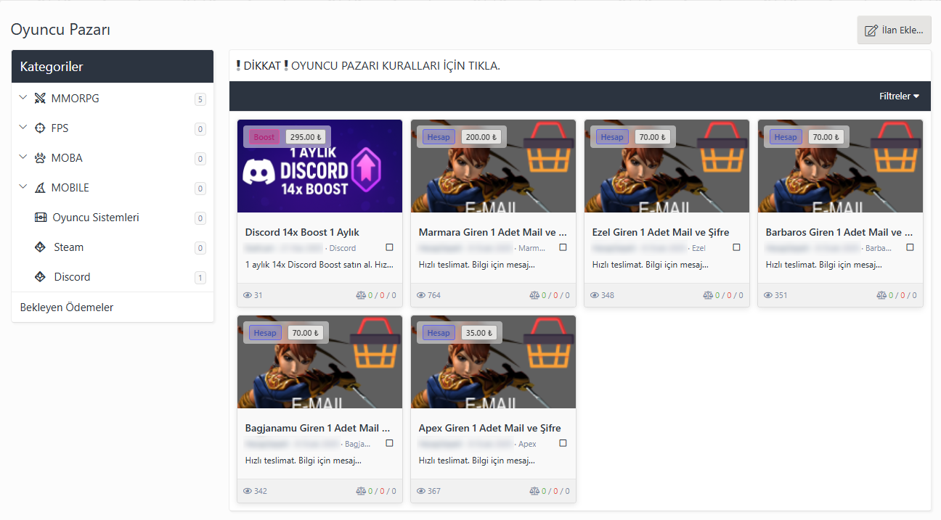Select the Discord category label
Screen dimensions: 941x520
(72, 277)
